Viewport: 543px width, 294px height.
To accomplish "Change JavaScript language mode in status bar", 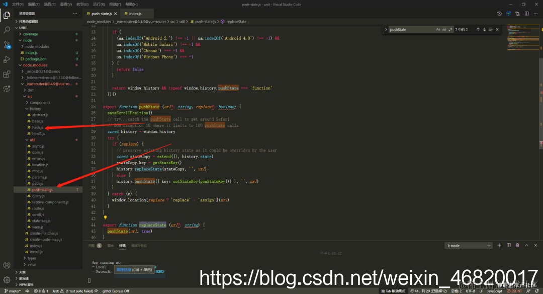I will (495, 291).
